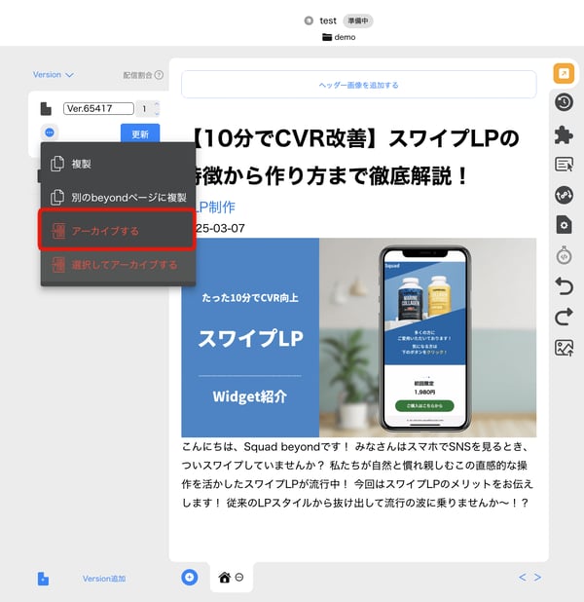Expand the Version dropdown

click(53, 74)
